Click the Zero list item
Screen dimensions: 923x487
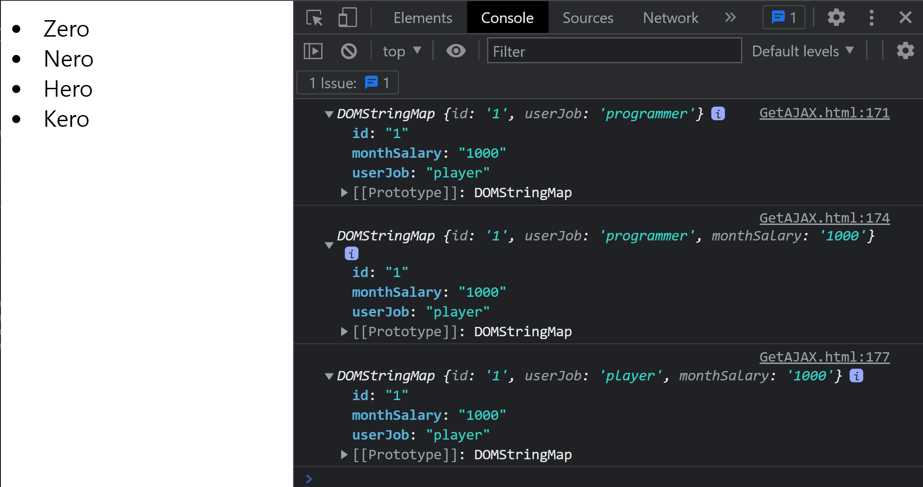(66, 29)
